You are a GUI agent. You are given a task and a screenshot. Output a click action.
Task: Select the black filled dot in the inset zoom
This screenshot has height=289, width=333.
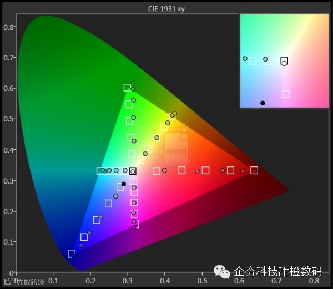tap(263, 103)
